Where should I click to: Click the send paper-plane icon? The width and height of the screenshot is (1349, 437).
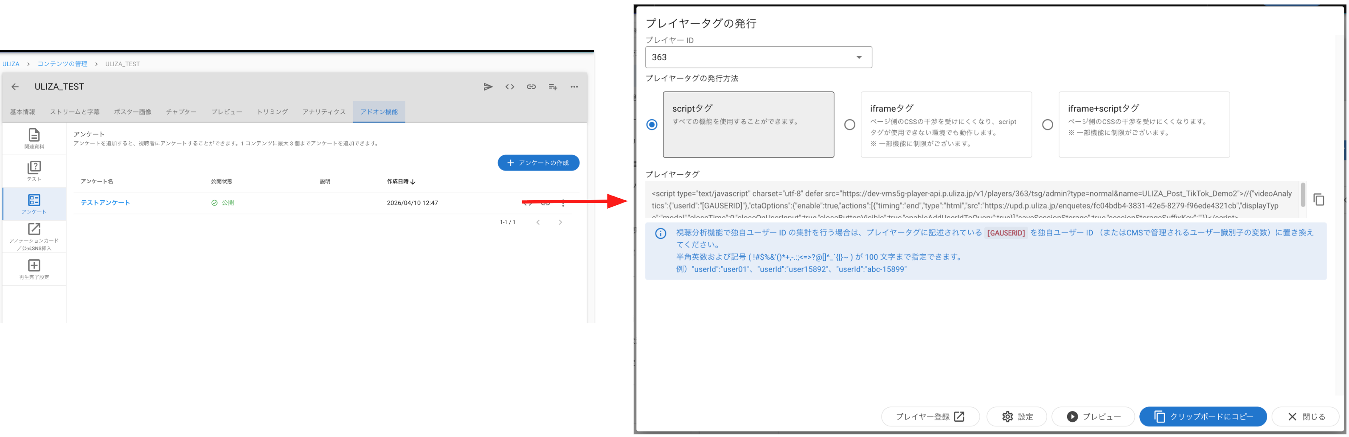coord(488,87)
